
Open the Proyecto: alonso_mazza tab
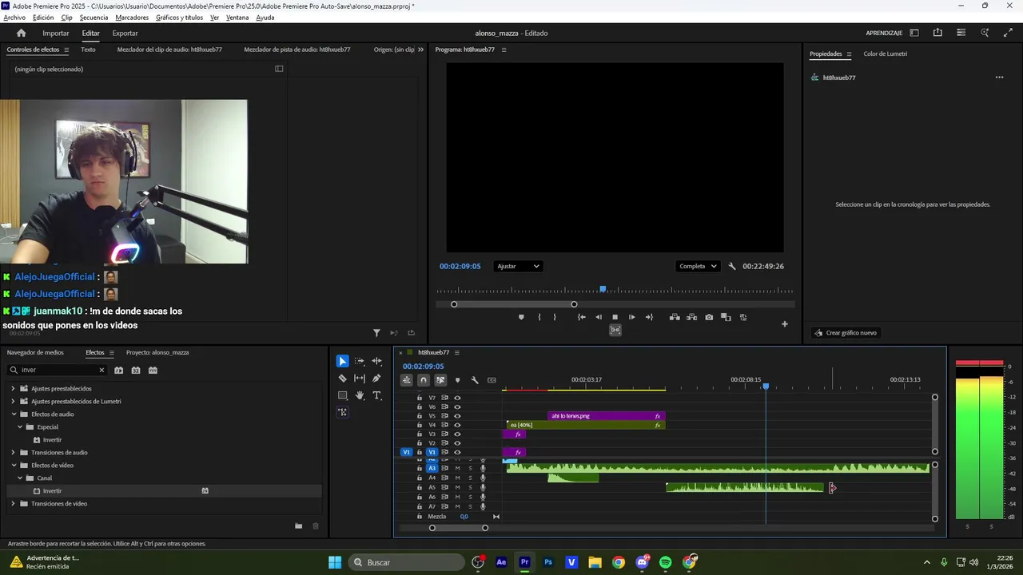(x=157, y=353)
